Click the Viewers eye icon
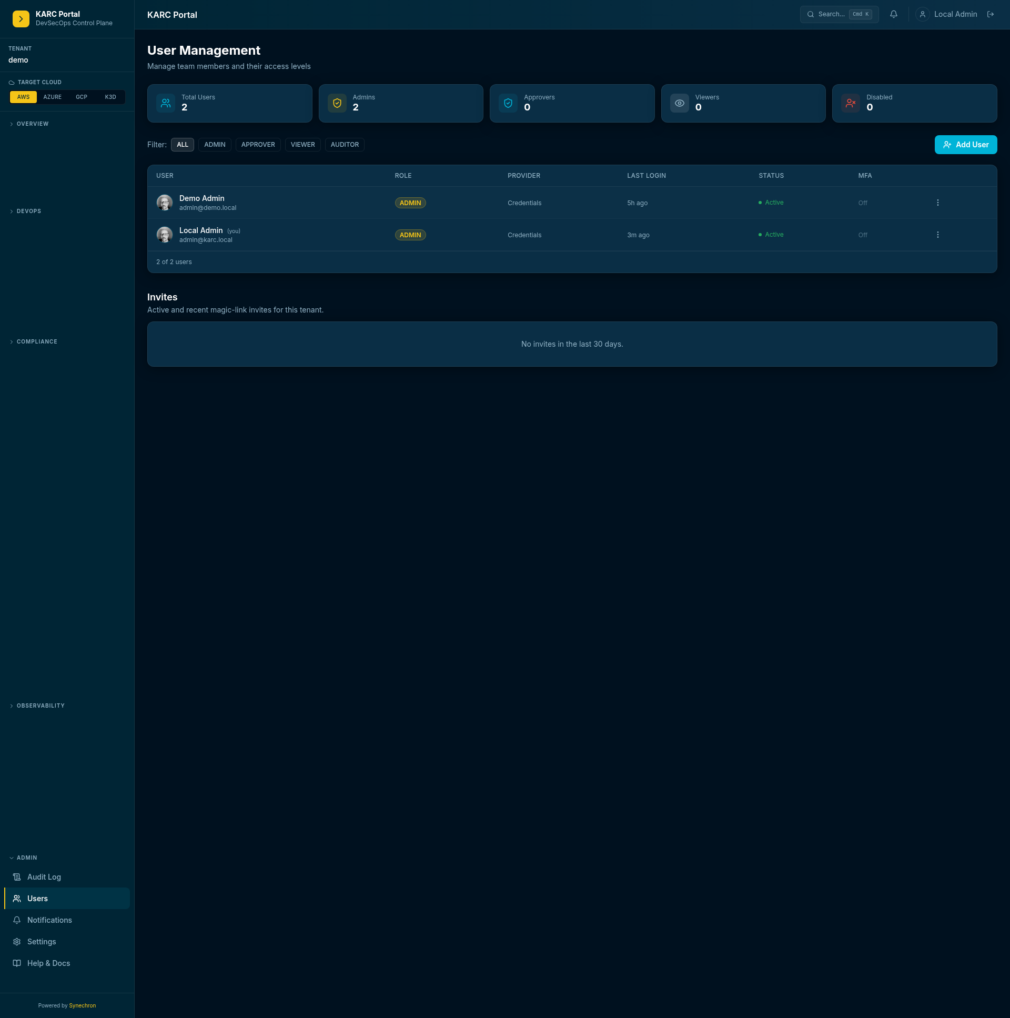Image resolution: width=1010 pixels, height=1018 pixels. point(680,103)
